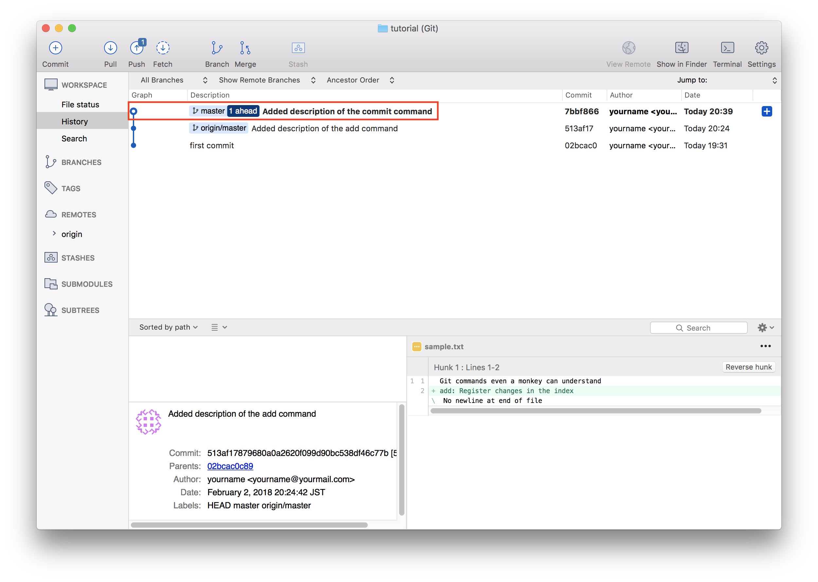Click the Submodules sidebar icon
Image resolution: width=818 pixels, height=582 pixels.
(x=51, y=284)
